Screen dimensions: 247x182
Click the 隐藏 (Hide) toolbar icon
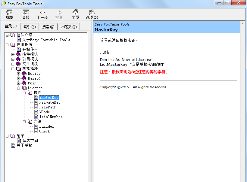click(x=9, y=12)
